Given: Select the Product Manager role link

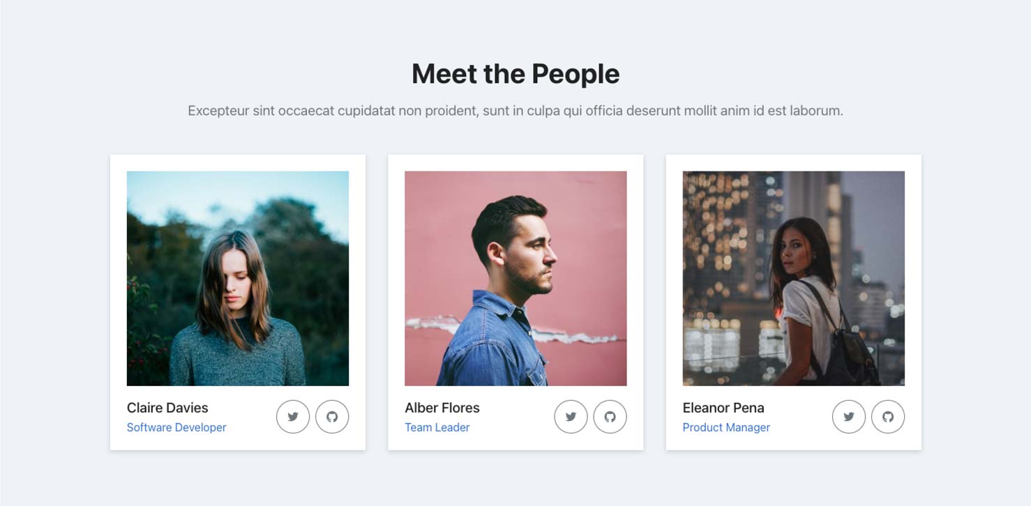Looking at the screenshot, I should coord(726,427).
